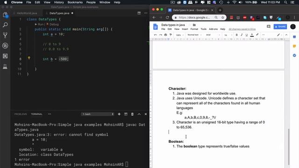Viewport: 299px width, 168px height.
Task: Redo in Google Docs toolbar
Action: click(x=161, y=35)
